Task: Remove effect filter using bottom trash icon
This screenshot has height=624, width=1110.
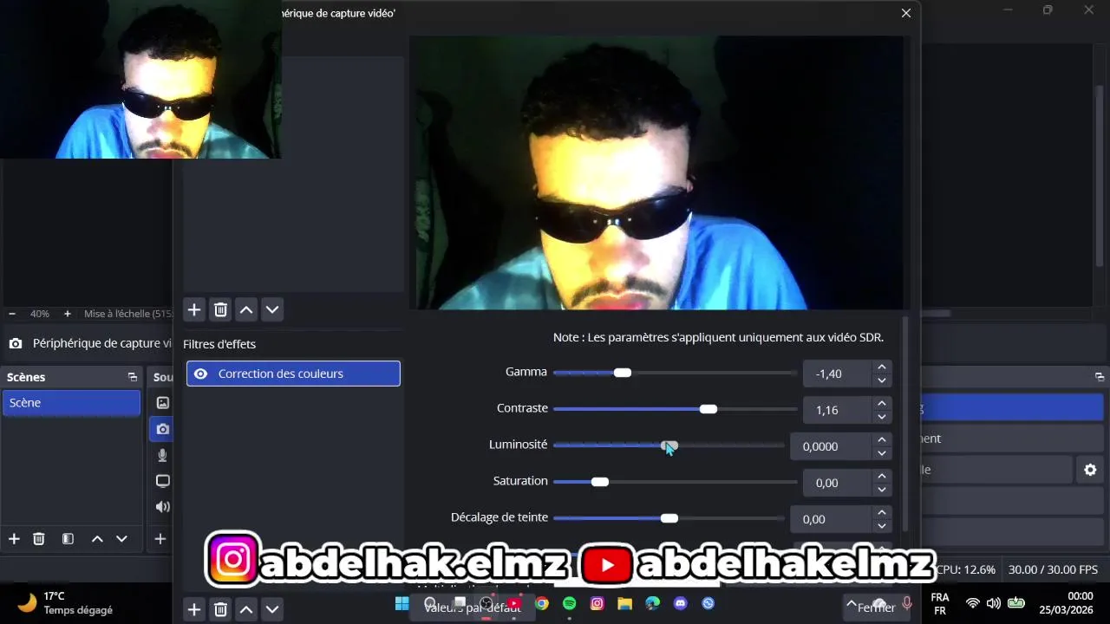Action: 220,609
